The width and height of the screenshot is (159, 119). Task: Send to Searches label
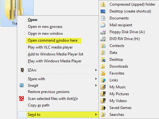coord(117,115)
